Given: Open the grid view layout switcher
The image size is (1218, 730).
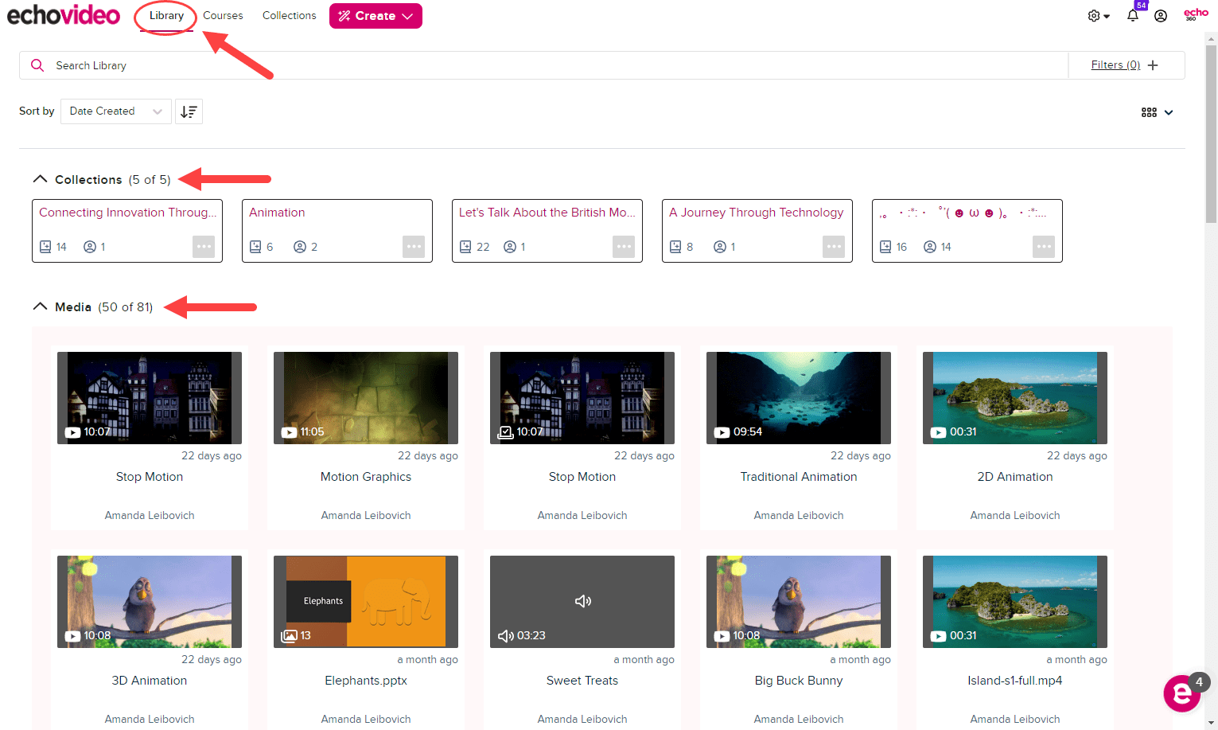Looking at the screenshot, I should [1158, 112].
